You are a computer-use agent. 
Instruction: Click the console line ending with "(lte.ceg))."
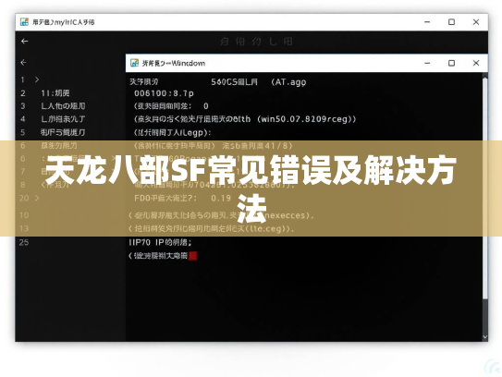[x=211, y=228]
